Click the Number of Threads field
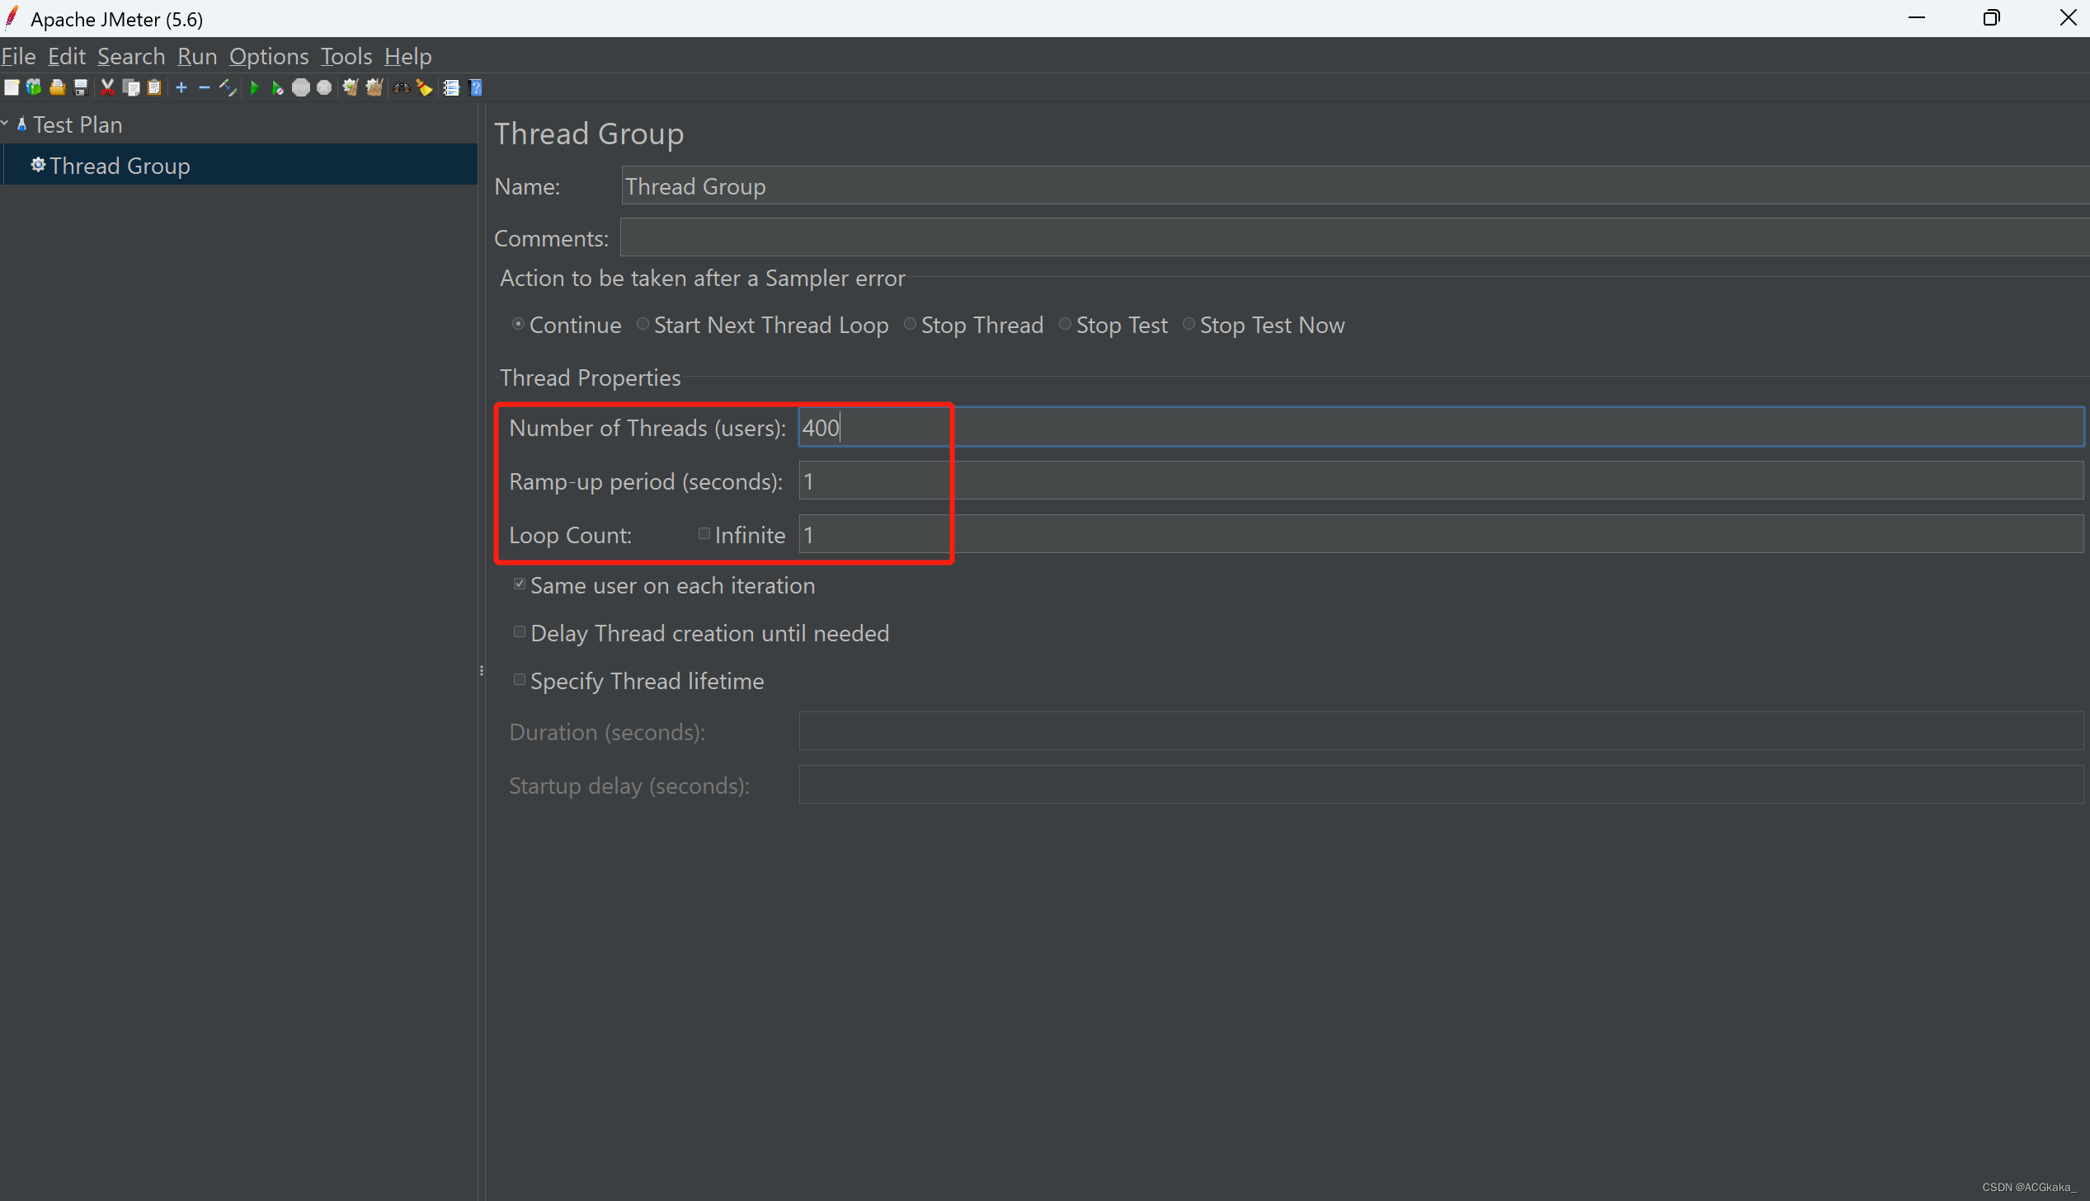The width and height of the screenshot is (2090, 1201). point(1442,427)
